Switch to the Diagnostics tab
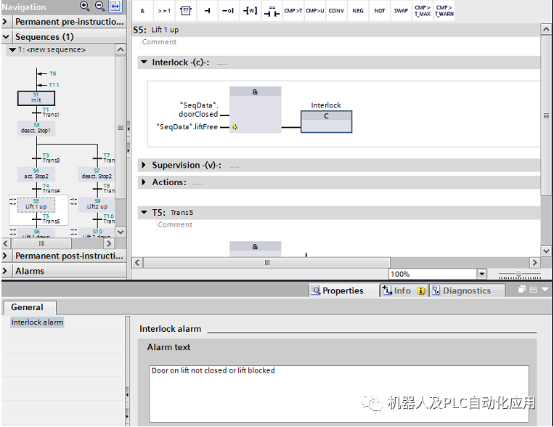 click(x=467, y=290)
